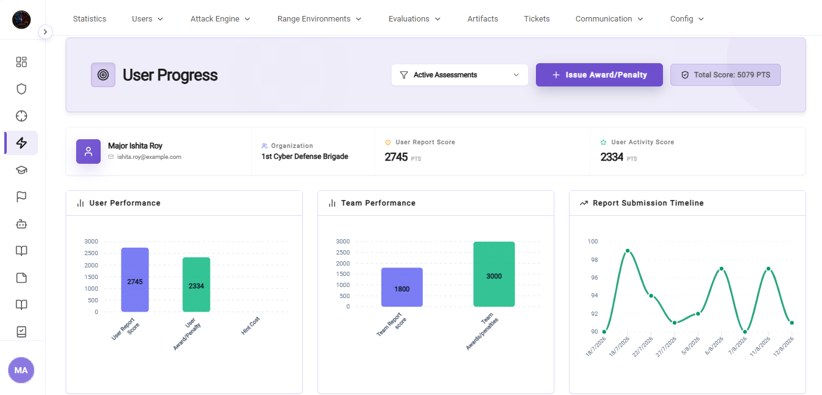Click the Total Score 5079 PTS badge
822x395 pixels.
click(x=726, y=75)
